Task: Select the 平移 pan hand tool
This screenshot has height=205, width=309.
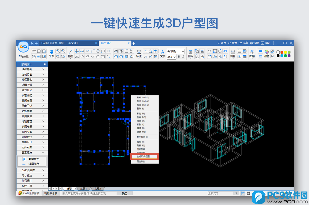Action: click(52, 54)
